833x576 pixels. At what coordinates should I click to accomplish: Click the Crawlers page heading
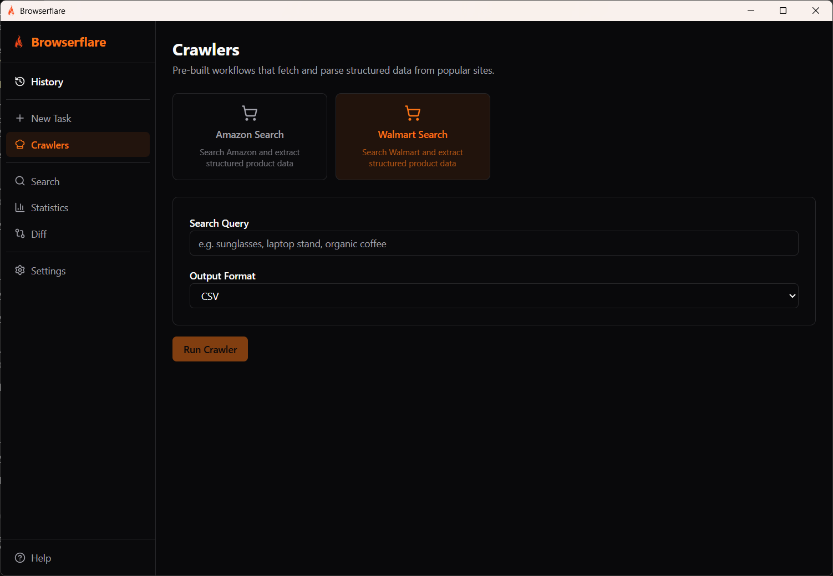pos(206,50)
